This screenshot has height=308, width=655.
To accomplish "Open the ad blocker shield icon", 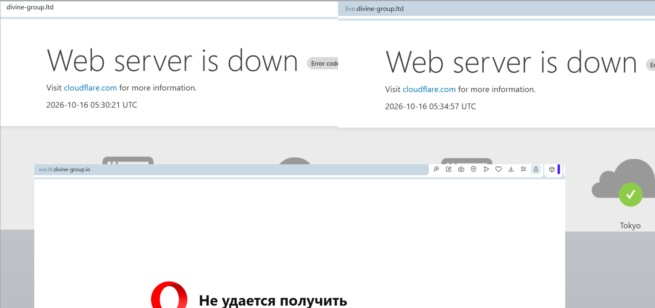I will (x=473, y=169).
